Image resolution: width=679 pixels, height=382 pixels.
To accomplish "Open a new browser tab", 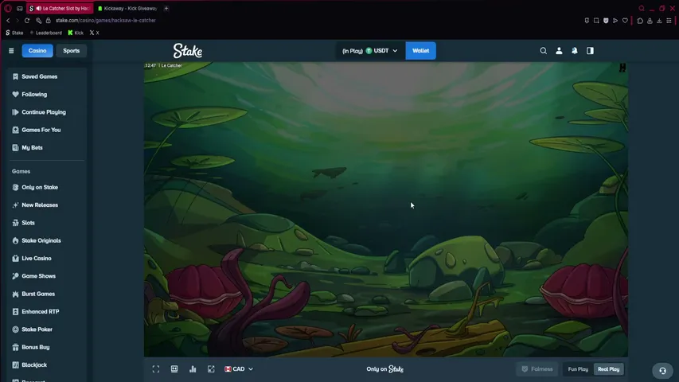I will [x=166, y=8].
